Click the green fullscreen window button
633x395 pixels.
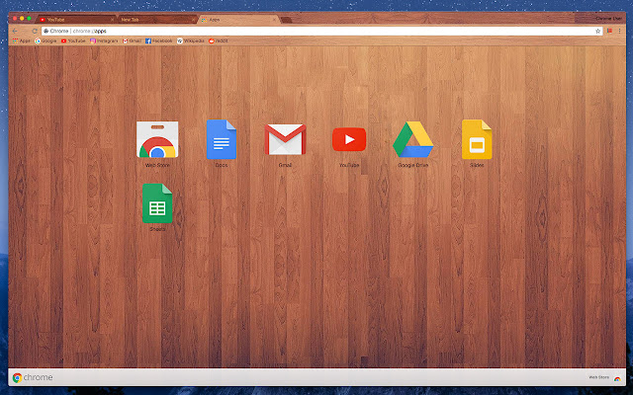click(29, 19)
